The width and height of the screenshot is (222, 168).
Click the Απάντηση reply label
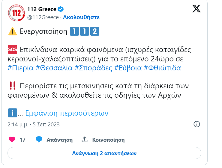coord(60,140)
